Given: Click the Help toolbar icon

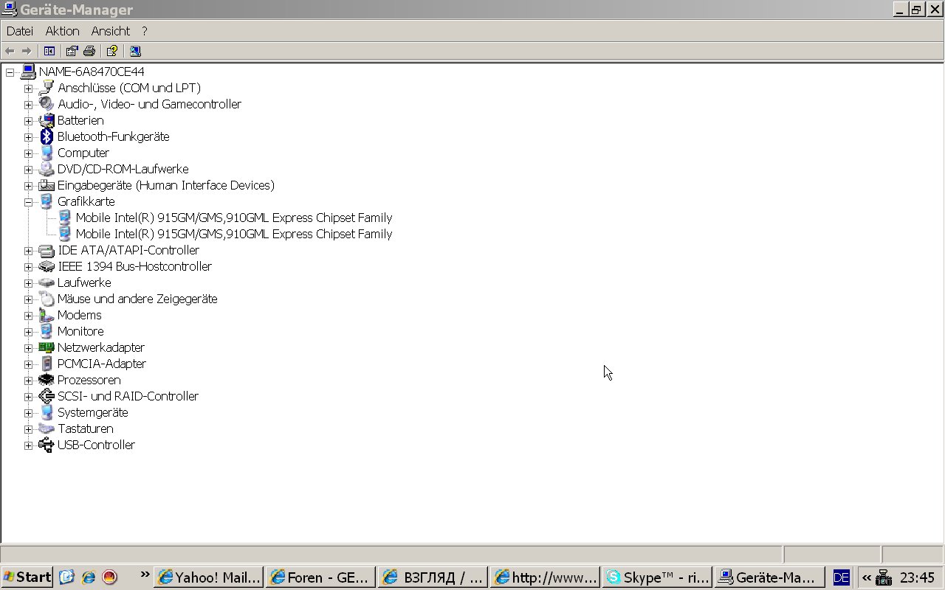Looking at the screenshot, I should coord(111,51).
